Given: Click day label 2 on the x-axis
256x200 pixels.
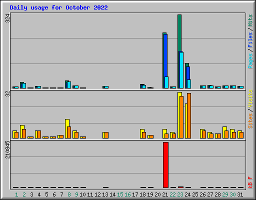Looking at the screenshot, I should click(x=24, y=194).
